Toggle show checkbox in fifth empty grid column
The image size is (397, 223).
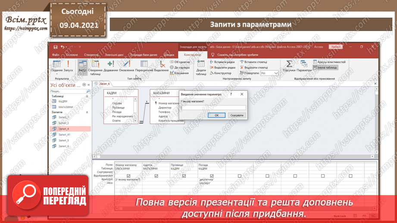tap(240, 176)
